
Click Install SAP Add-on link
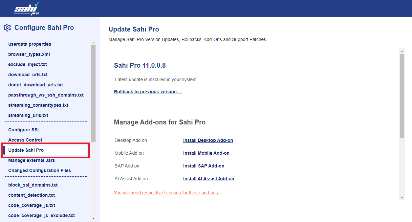tap(204, 166)
